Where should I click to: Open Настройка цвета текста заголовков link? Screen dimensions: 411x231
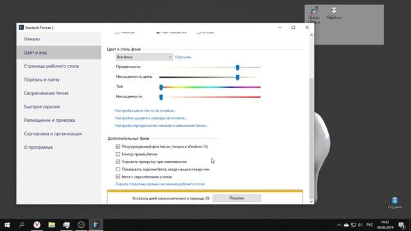click(x=146, y=110)
